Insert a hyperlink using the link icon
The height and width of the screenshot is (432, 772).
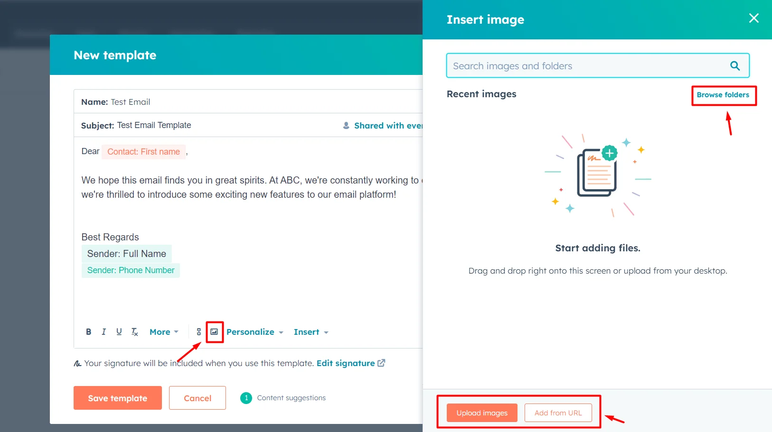[x=198, y=331]
